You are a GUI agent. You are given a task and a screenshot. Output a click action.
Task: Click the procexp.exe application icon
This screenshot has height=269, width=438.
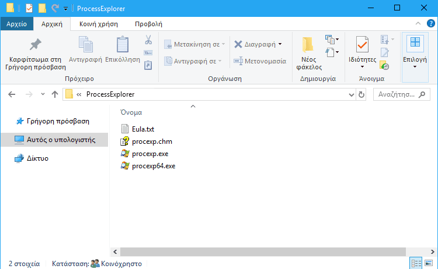(x=125, y=154)
